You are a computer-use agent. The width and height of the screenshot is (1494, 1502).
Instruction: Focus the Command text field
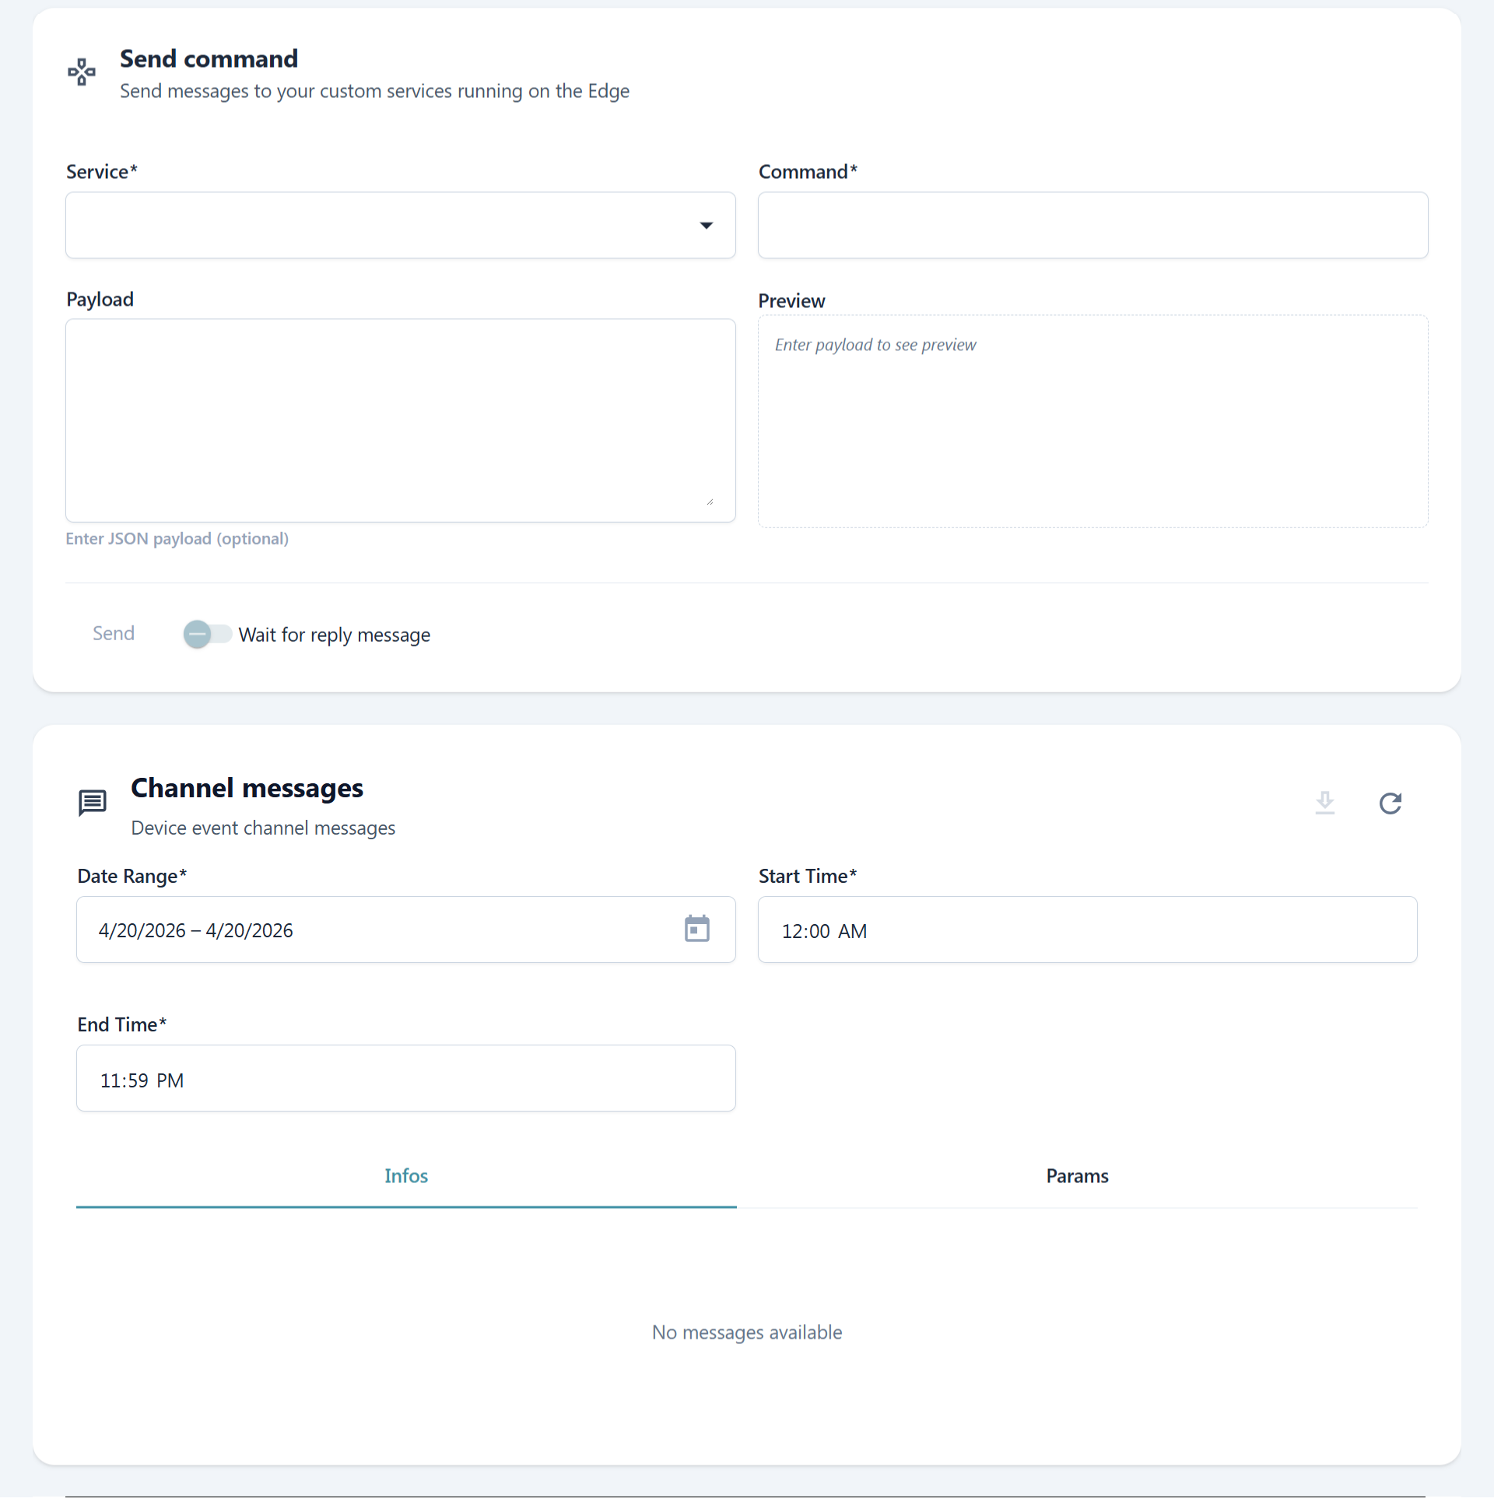coord(1092,226)
